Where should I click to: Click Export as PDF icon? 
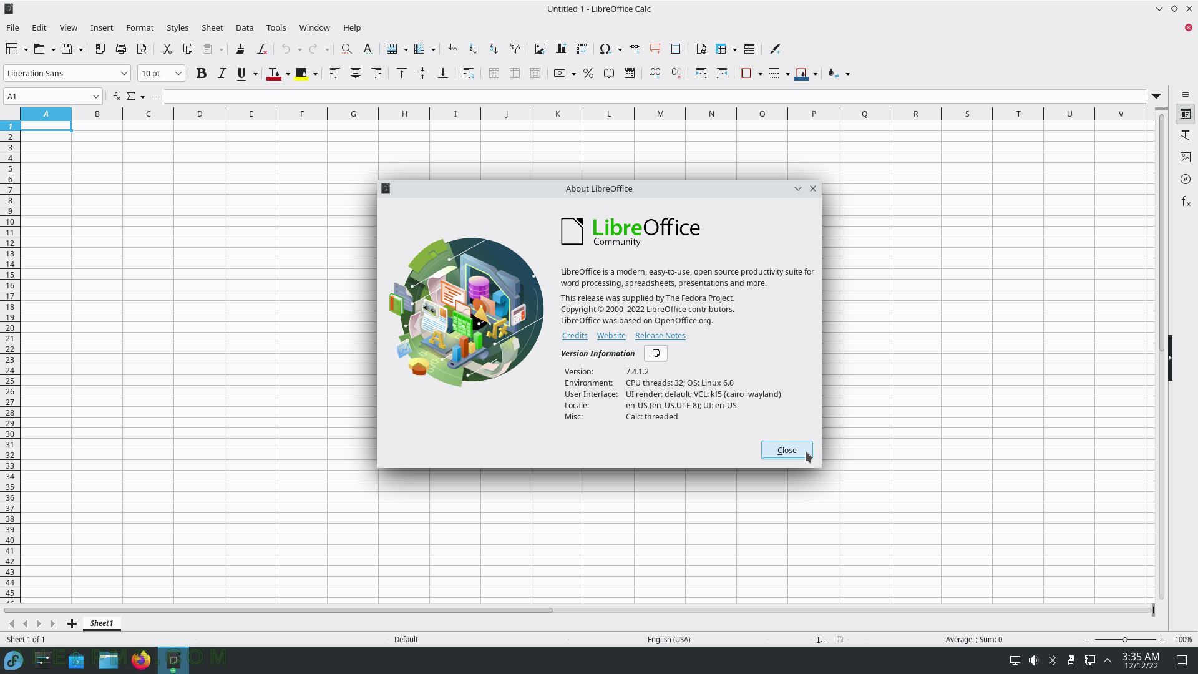pos(100,49)
